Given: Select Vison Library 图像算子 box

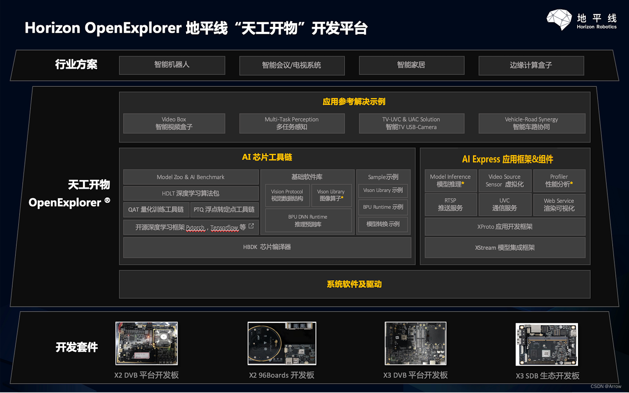Looking at the screenshot, I should click(x=331, y=195).
